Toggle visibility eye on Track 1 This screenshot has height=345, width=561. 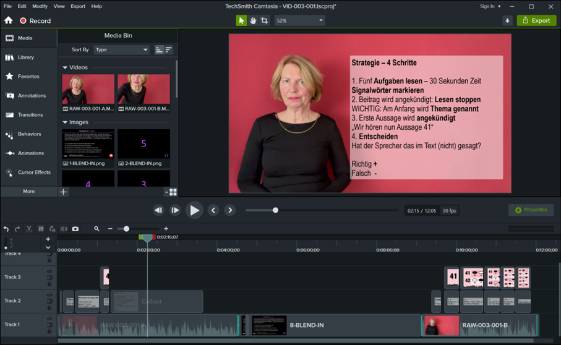point(50,319)
